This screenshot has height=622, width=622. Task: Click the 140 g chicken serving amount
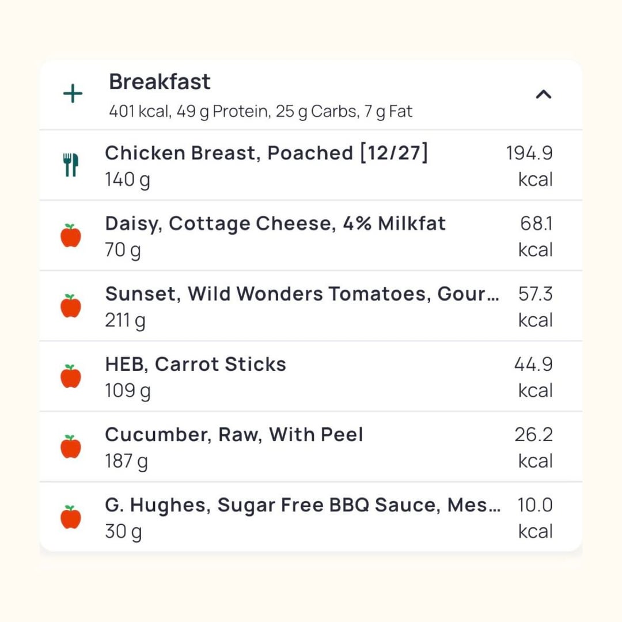click(127, 180)
